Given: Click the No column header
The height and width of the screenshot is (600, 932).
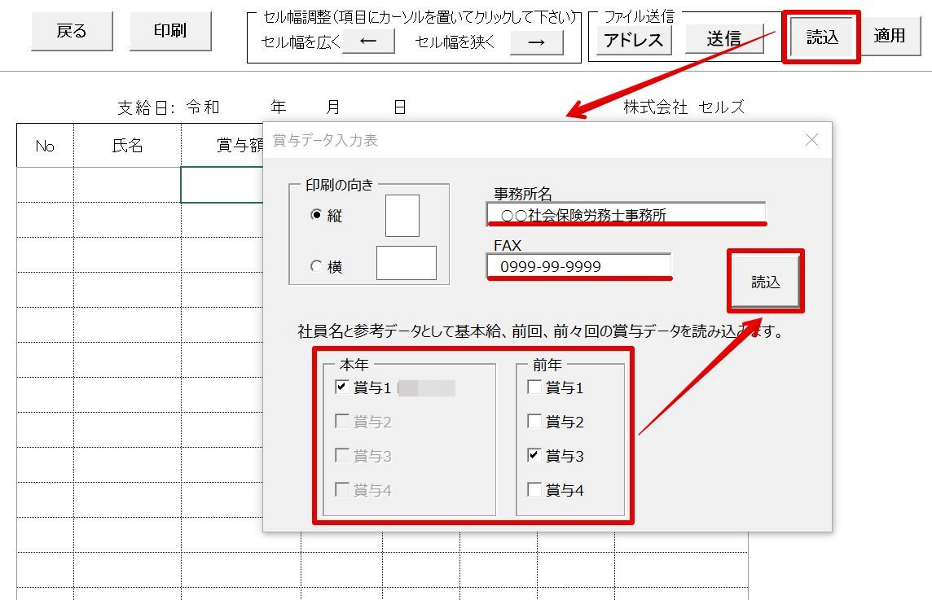Looking at the screenshot, I should pos(45,146).
